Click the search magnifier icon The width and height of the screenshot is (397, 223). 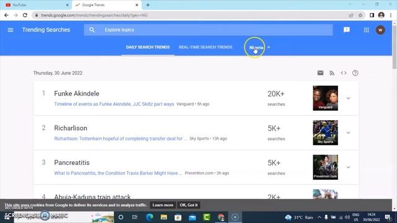pyautogui.click(x=92, y=30)
